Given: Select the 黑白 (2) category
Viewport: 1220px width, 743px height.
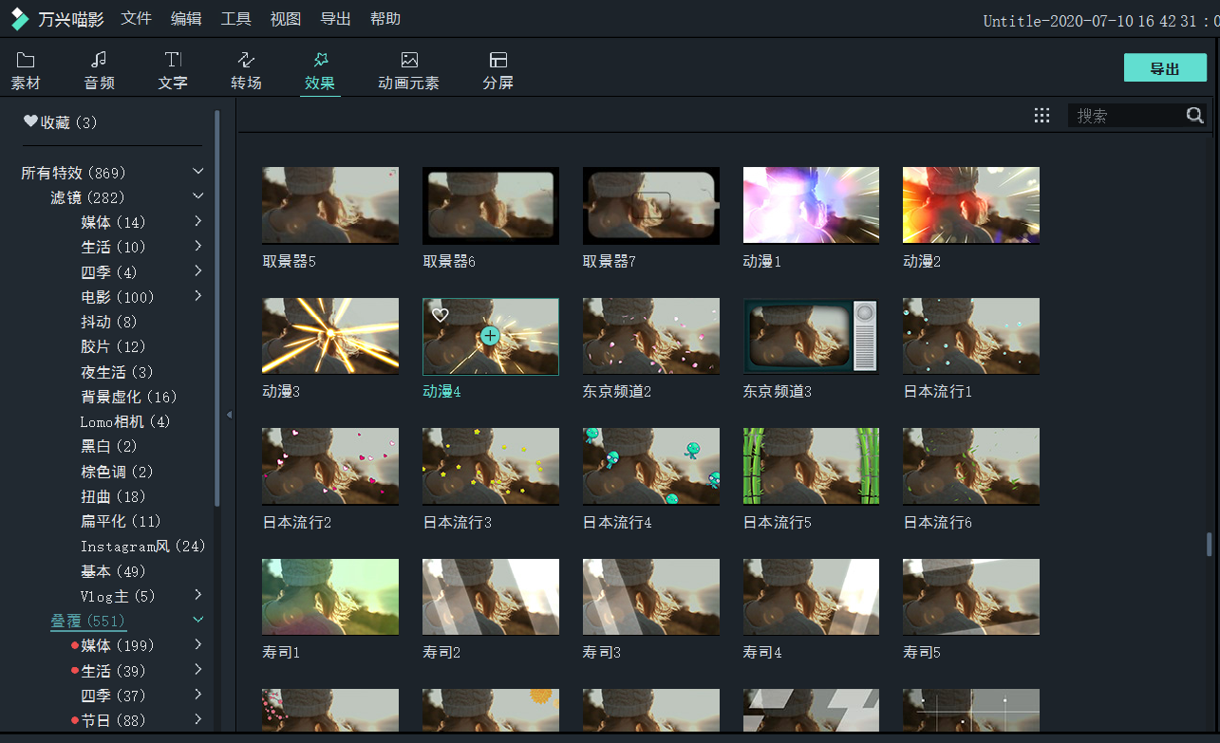Looking at the screenshot, I should pyautogui.click(x=109, y=446).
